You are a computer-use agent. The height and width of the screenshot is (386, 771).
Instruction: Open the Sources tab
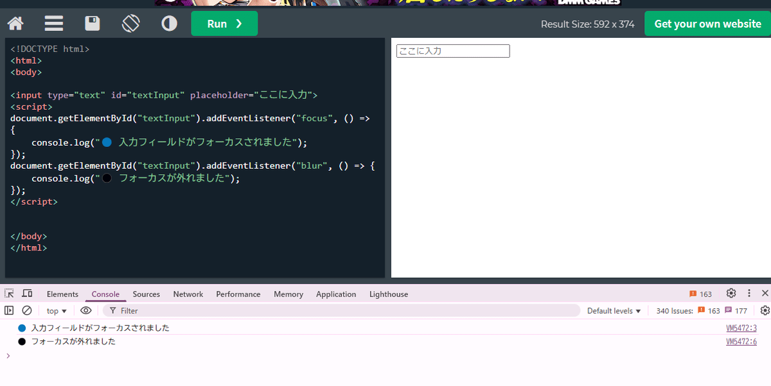[x=146, y=294]
